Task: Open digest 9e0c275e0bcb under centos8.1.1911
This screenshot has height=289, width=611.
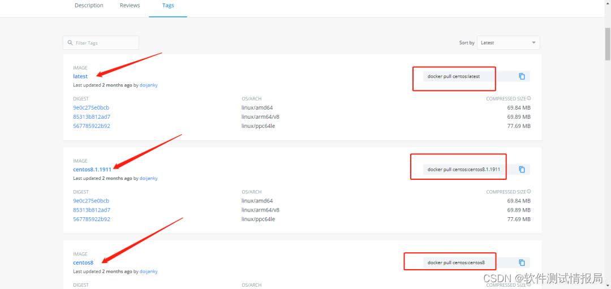Action: (x=91, y=201)
